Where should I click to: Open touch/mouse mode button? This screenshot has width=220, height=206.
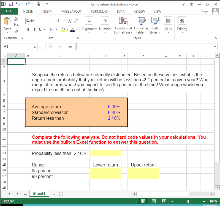tap(39, 4)
